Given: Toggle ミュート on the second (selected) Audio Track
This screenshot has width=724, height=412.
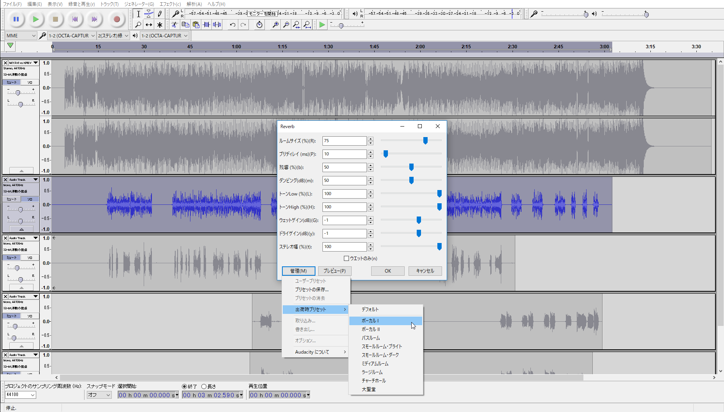Looking at the screenshot, I should coord(12,199).
